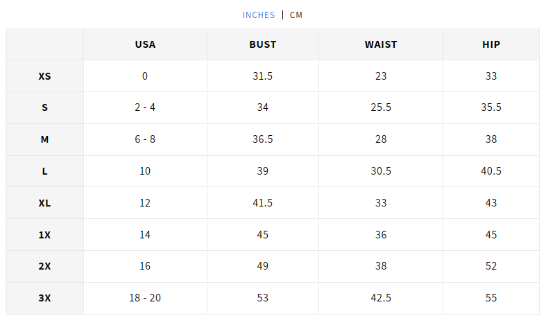Click the WAIST column header
This screenshot has height=325, width=546.
(381, 44)
